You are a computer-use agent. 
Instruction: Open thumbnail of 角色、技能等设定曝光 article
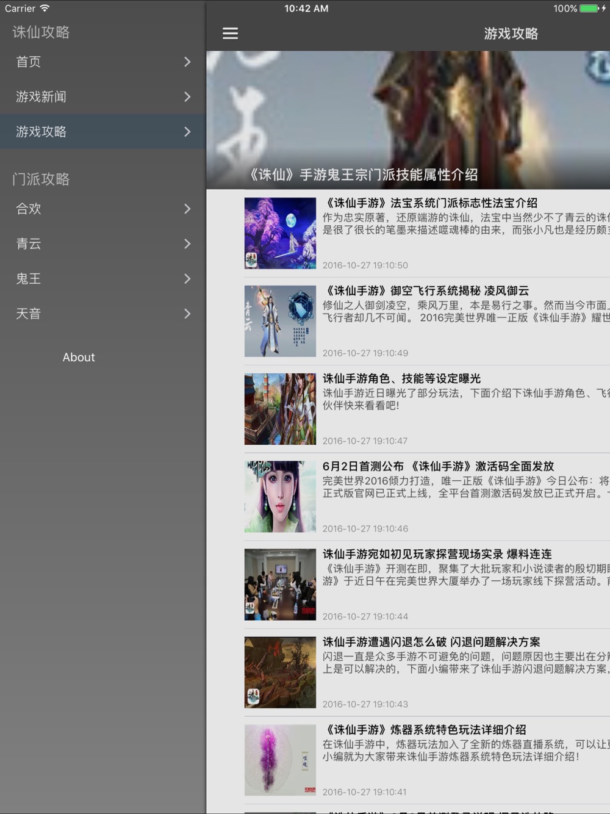280,409
